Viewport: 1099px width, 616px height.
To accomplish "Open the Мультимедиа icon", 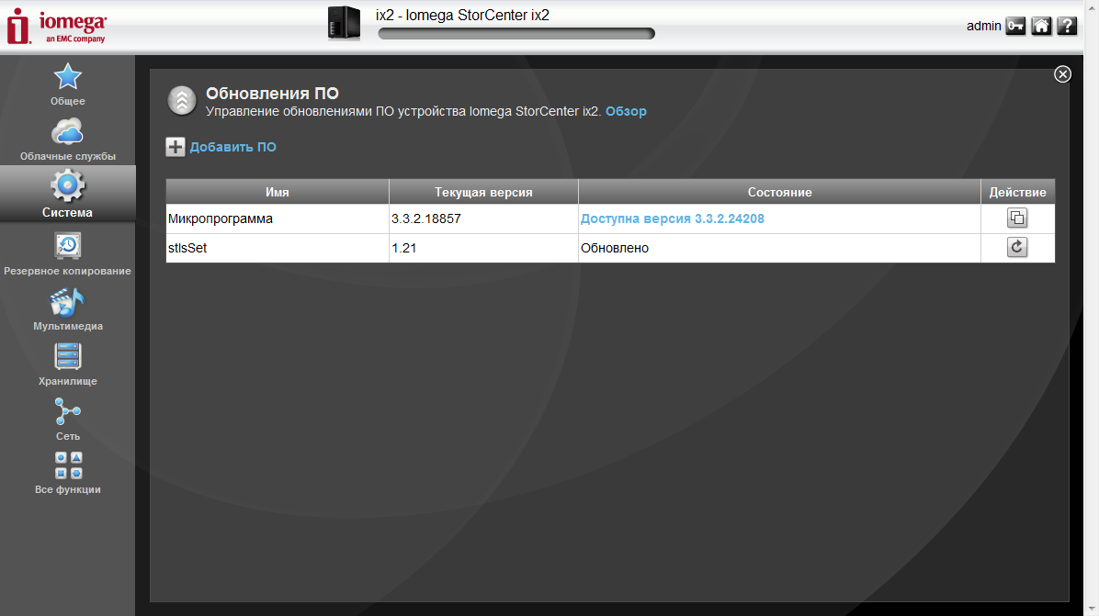I will tap(67, 302).
